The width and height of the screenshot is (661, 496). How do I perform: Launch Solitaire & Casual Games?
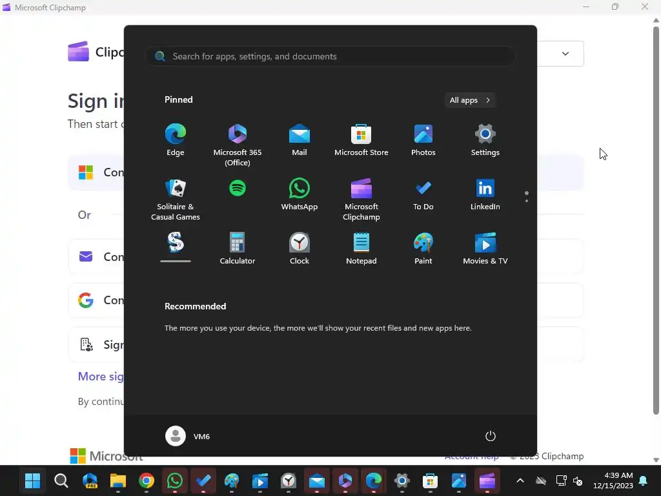(176, 199)
